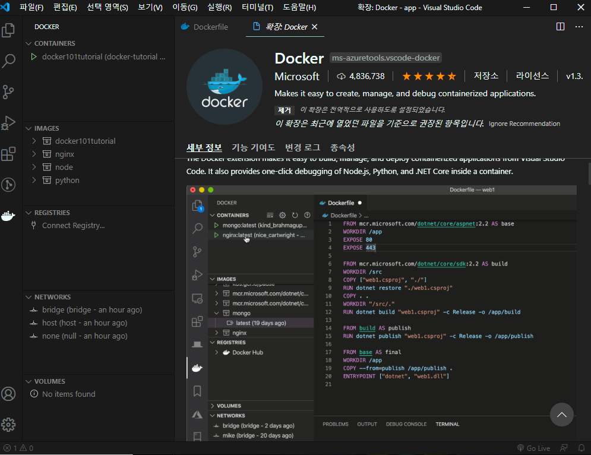Open the 저장소 repository link

[486, 76]
